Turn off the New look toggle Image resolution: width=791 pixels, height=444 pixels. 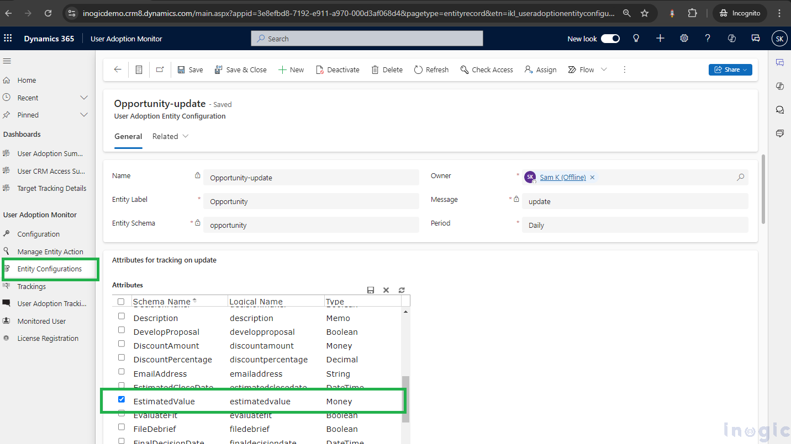[610, 39]
